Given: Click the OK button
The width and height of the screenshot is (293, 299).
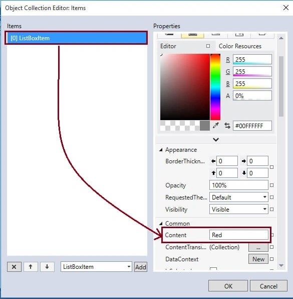Looking at the screenshot, I should tap(228, 286).
